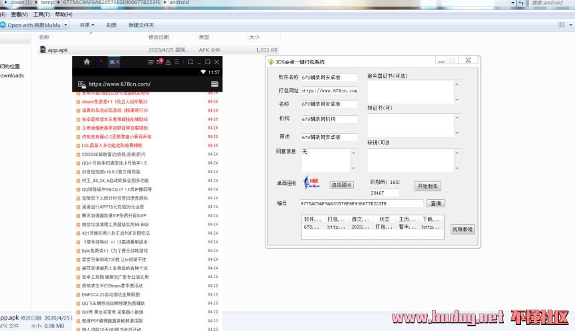
Task: Go to MuMu emulator home screen
Action: [x=86, y=62]
